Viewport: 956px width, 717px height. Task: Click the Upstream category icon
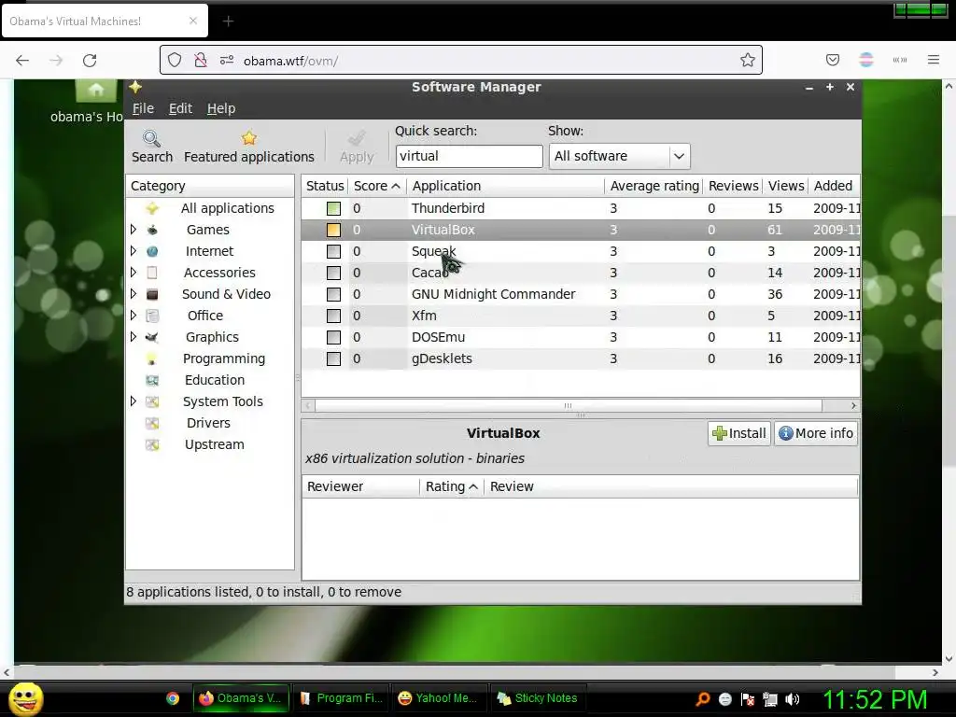tap(152, 444)
